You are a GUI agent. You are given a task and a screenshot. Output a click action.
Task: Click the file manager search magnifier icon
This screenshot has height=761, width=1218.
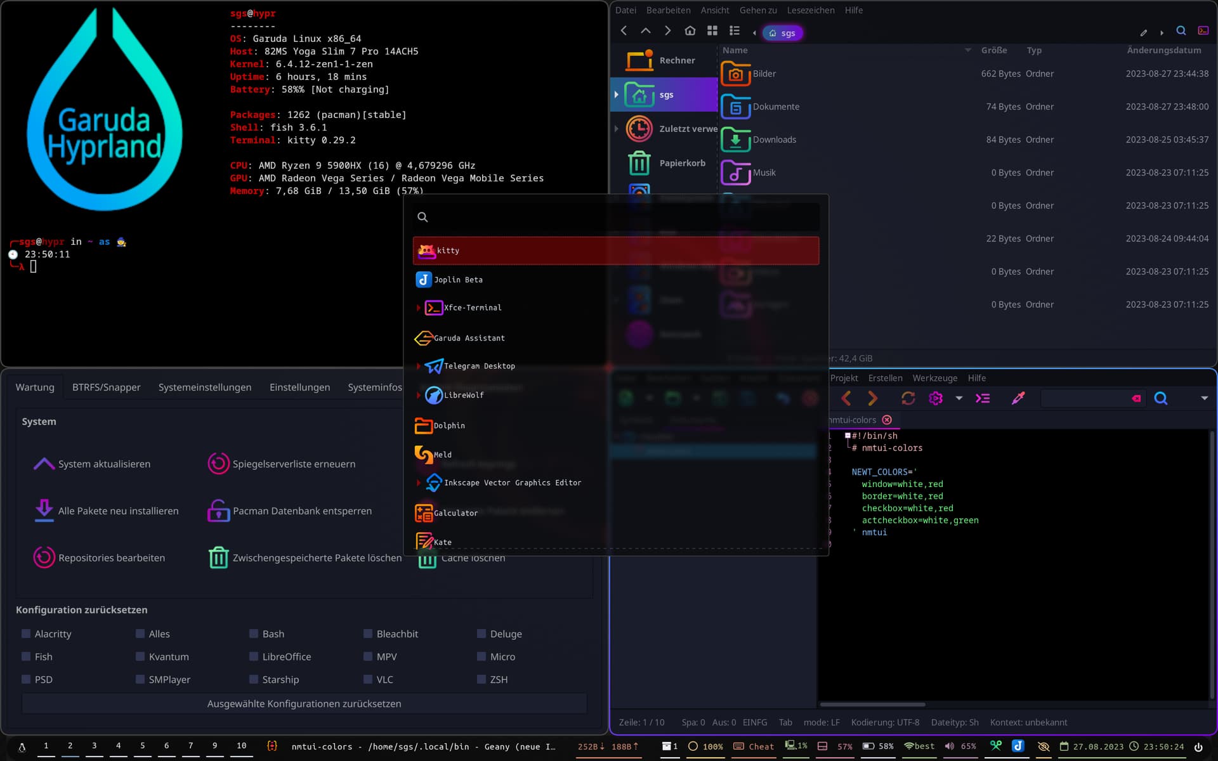(x=1181, y=30)
